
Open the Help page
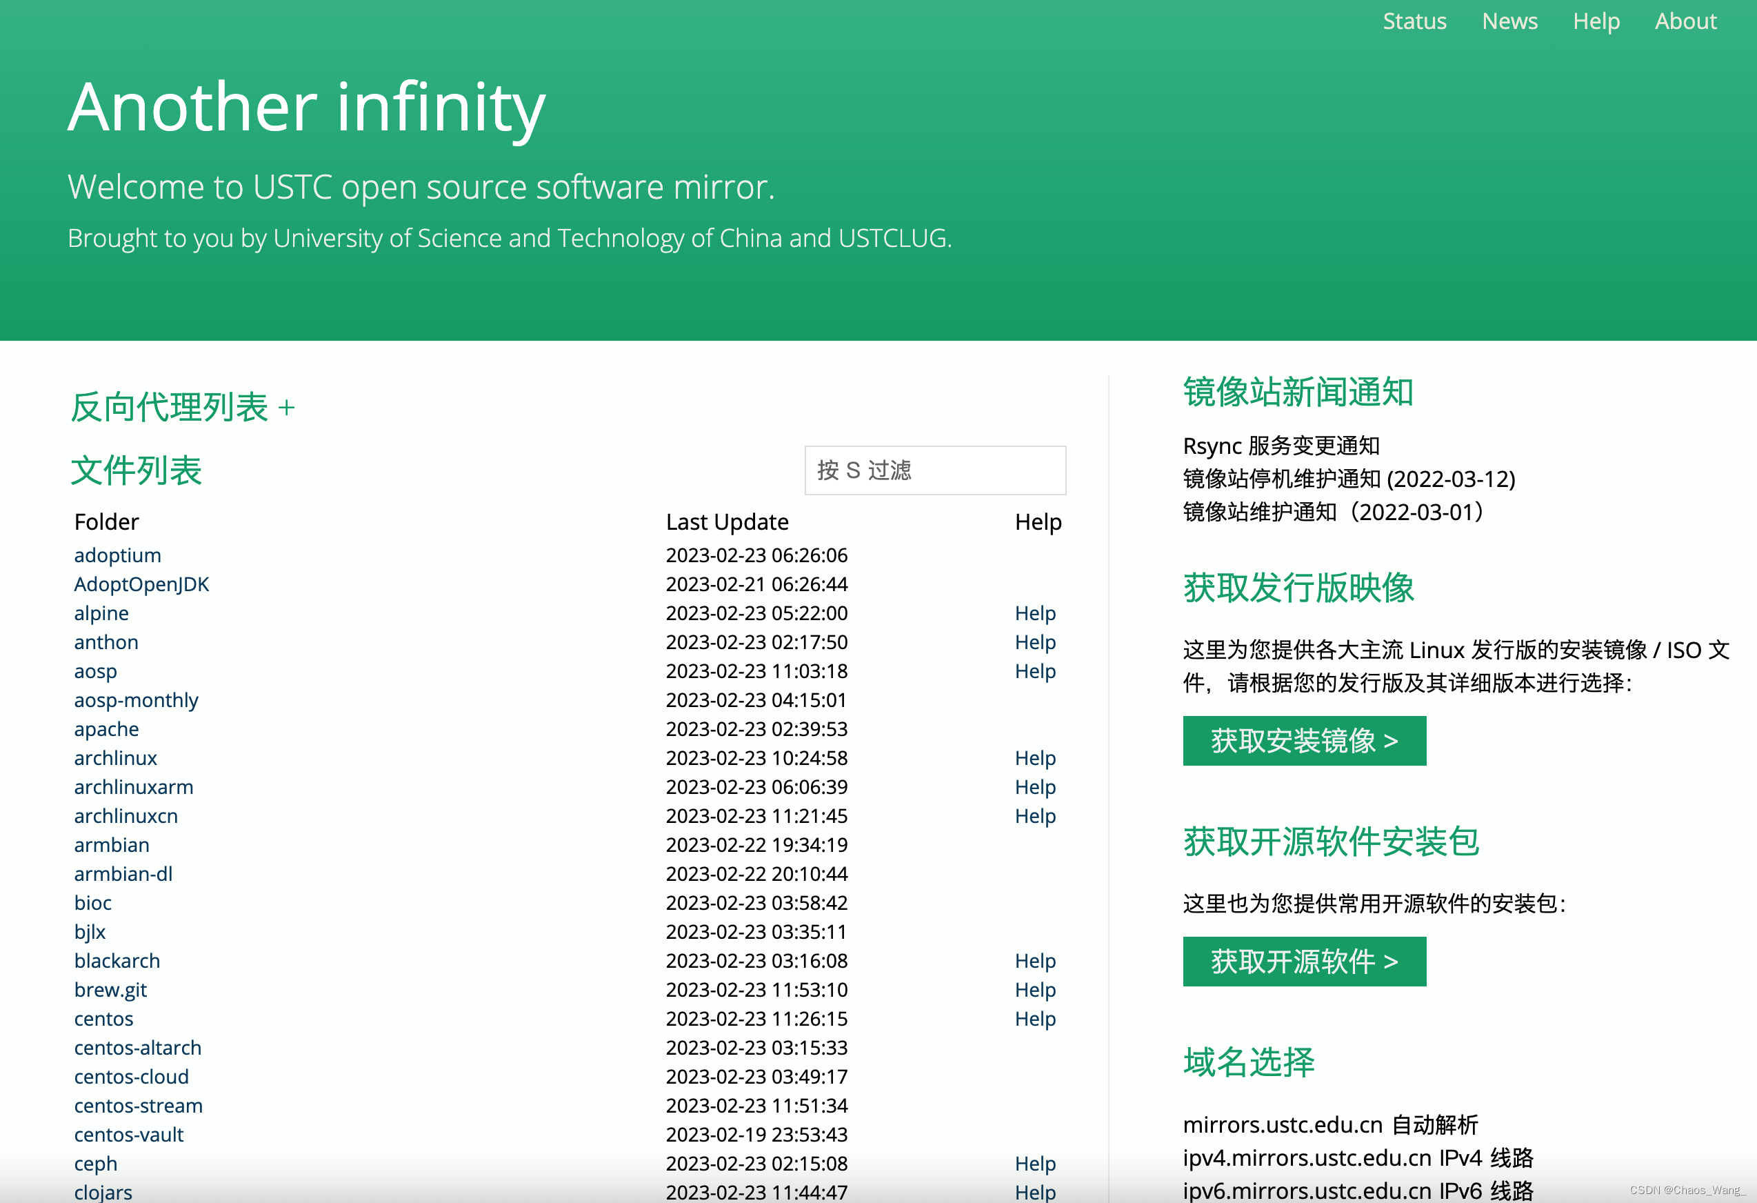coord(1597,21)
